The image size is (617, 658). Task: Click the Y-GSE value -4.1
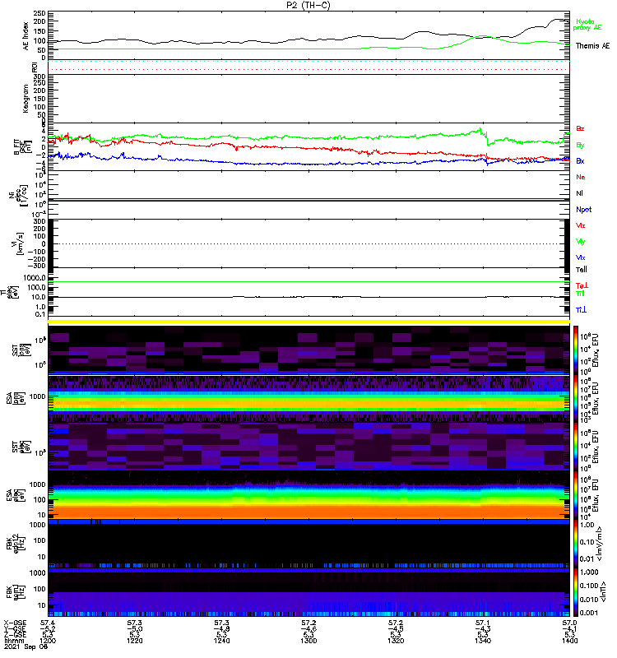[x=570, y=629]
